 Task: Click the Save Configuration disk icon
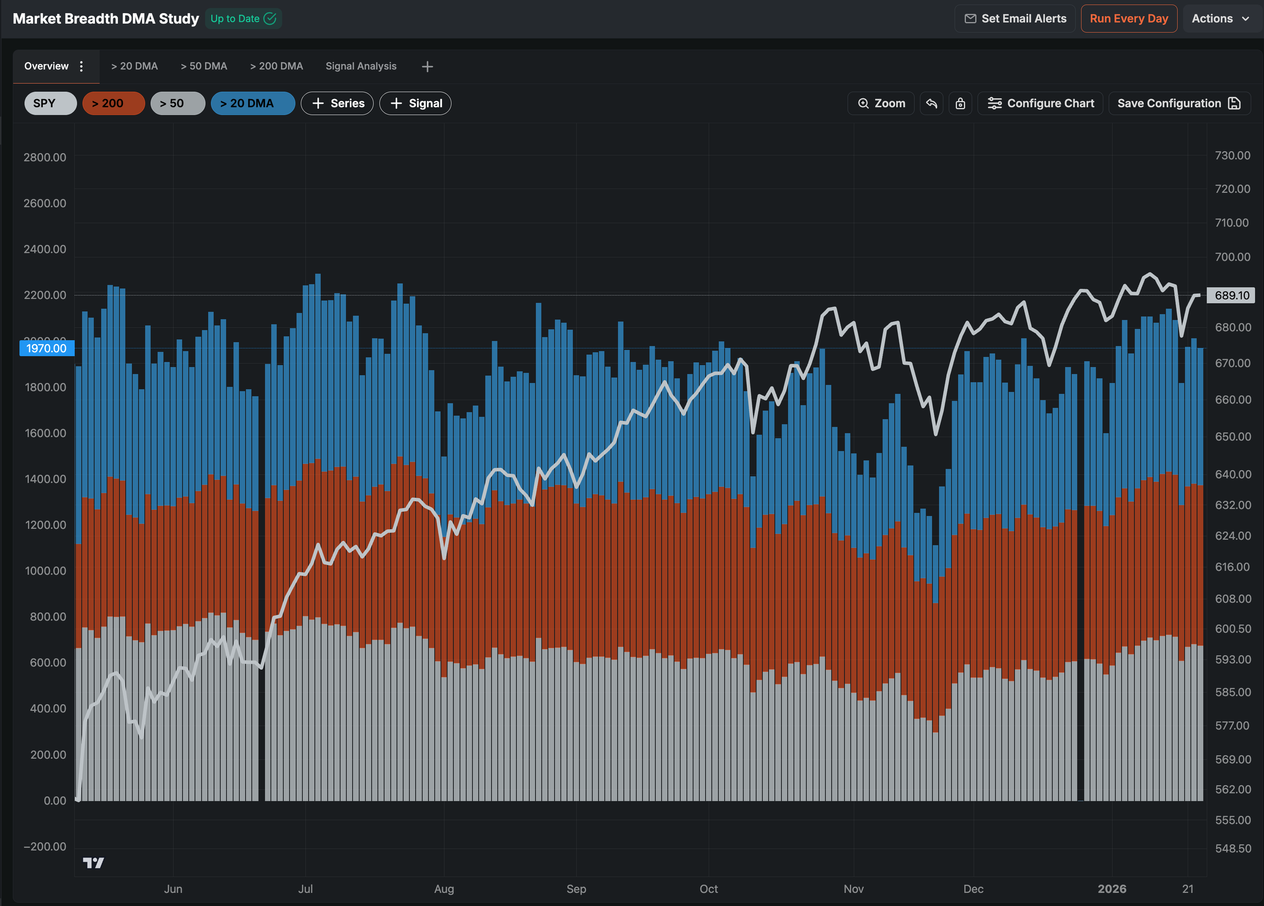(x=1234, y=104)
